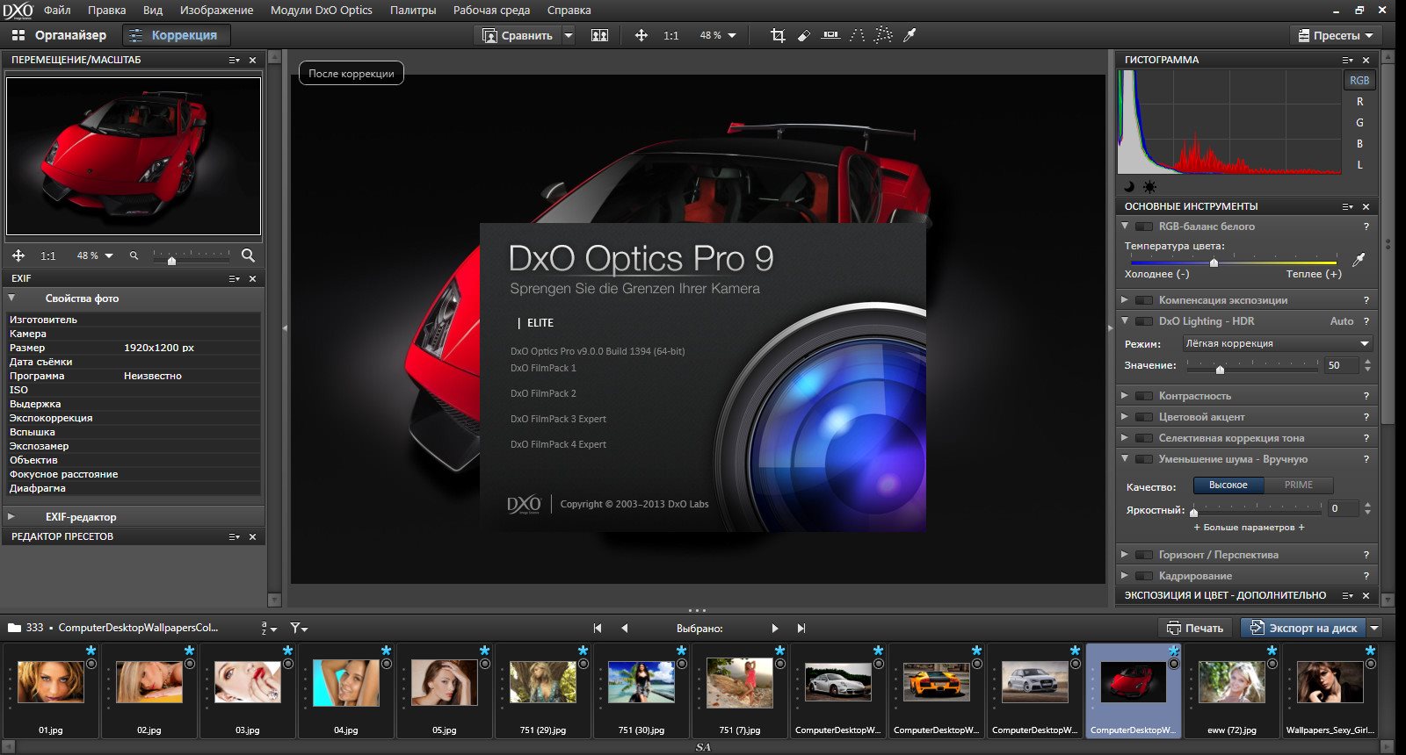1406x755 pixels.
Task: Click the pan icon in the navigator panel
Action: tap(18, 255)
